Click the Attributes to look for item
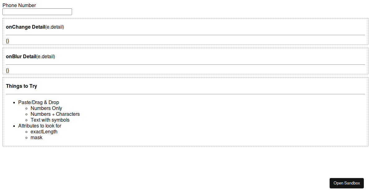 (x=40, y=126)
